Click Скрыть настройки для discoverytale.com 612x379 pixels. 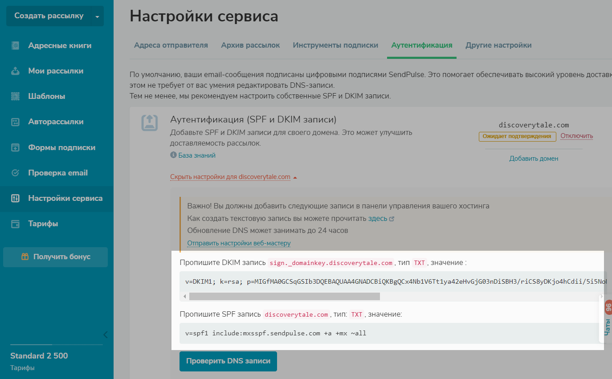(x=230, y=177)
